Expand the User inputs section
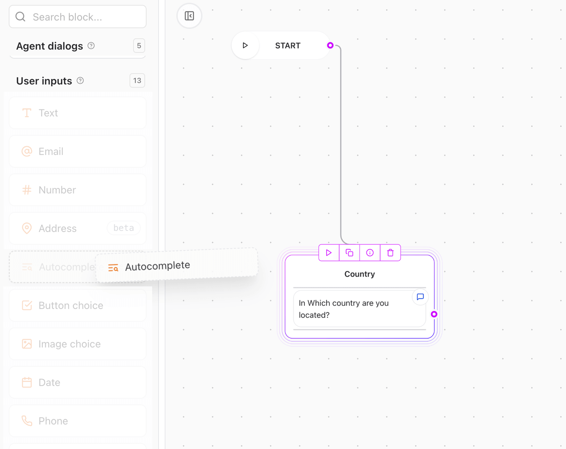Screen dimensions: 566x449 pos(44,80)
